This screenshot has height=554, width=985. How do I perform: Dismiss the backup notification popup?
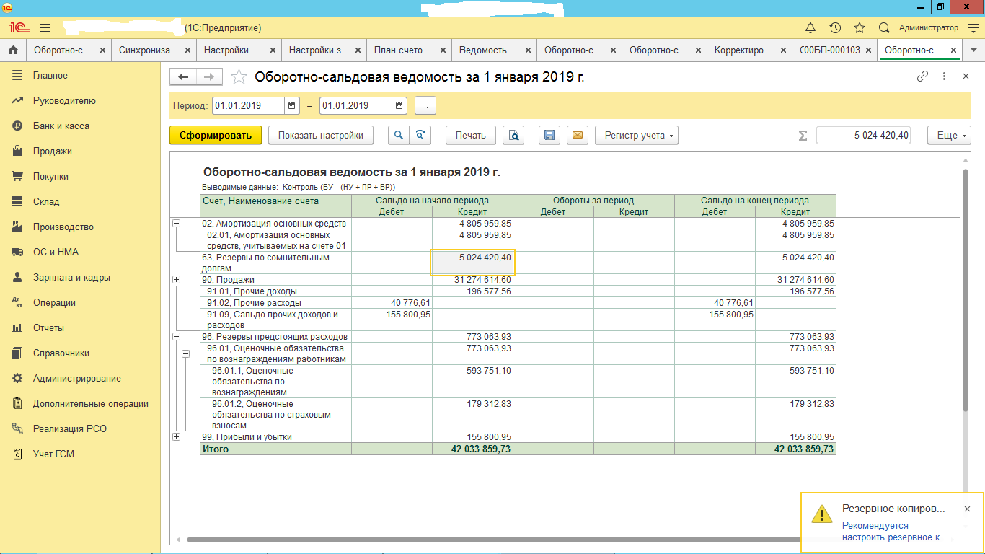967,509
